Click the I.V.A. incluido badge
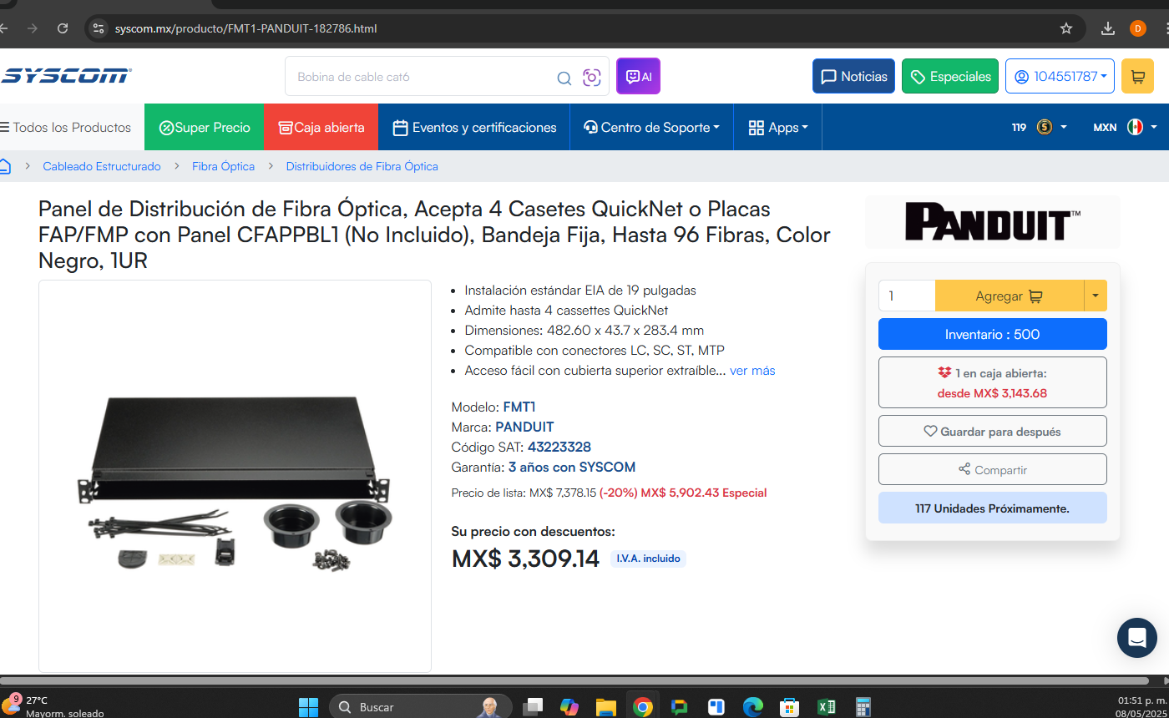This screenshot has width=1169, height=718. pos(648,559)
